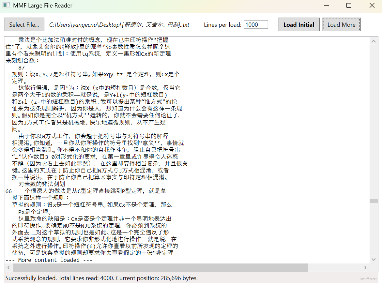
Task: Click the line '来刻划合数：'
Action: 23,60
